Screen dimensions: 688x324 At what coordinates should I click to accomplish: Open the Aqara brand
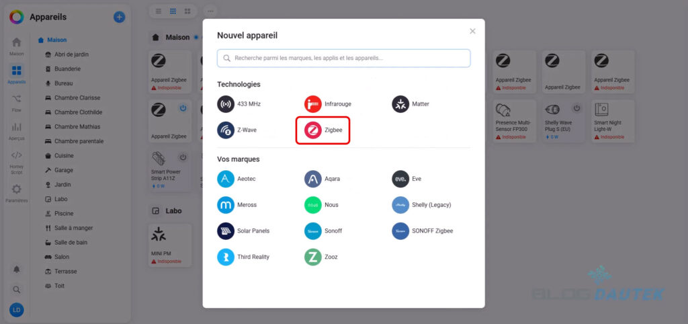click(322, 179)
